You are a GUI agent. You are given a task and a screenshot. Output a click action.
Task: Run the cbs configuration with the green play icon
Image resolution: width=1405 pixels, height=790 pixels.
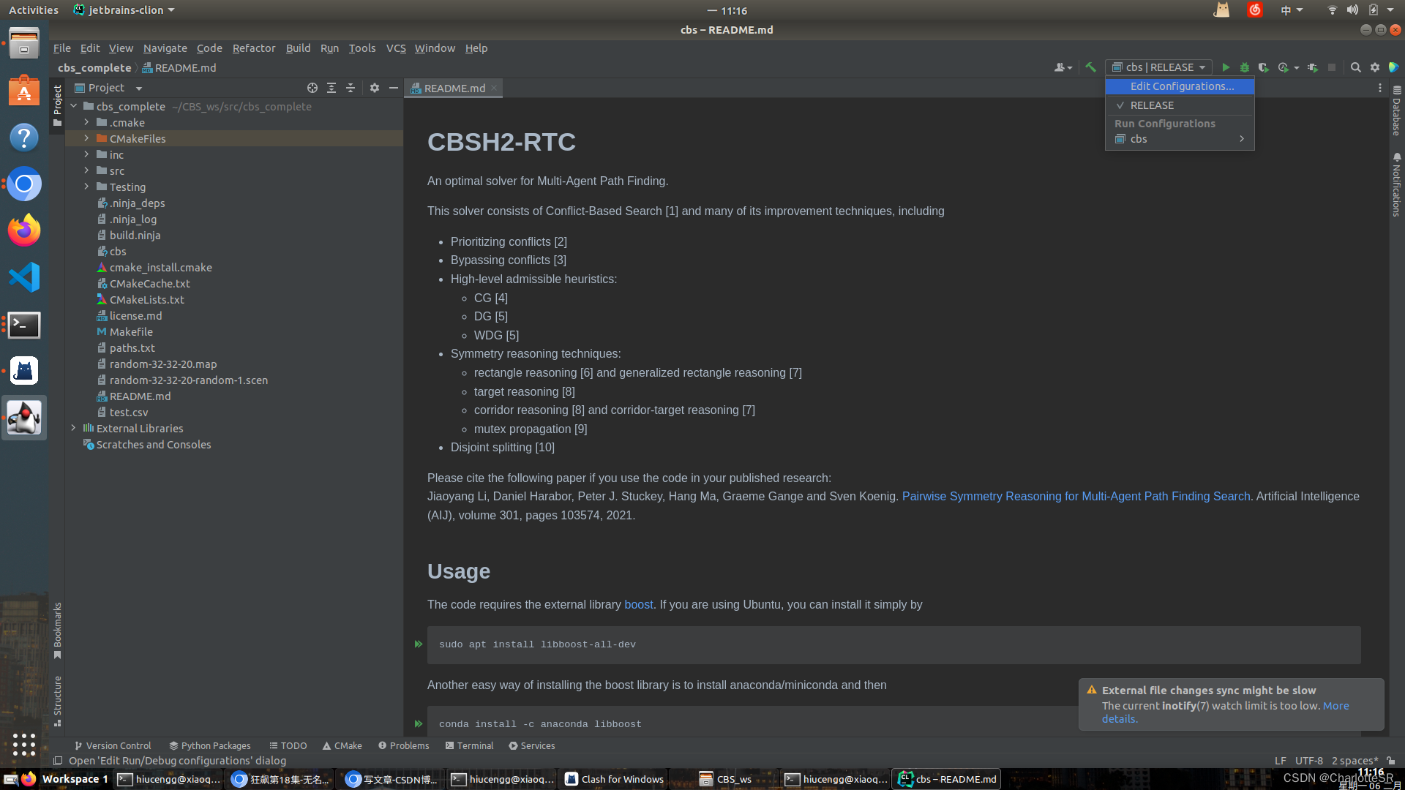tap(1226, 67)
